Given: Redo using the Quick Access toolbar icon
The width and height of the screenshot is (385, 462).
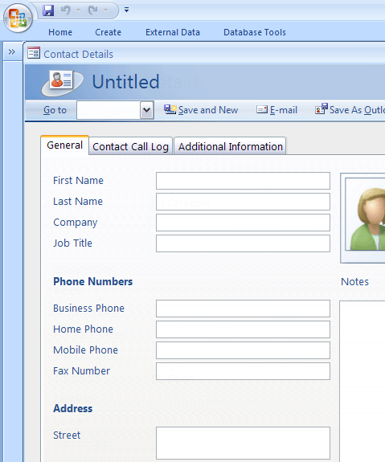Looking at the screenshot, I should click(93, 10).
